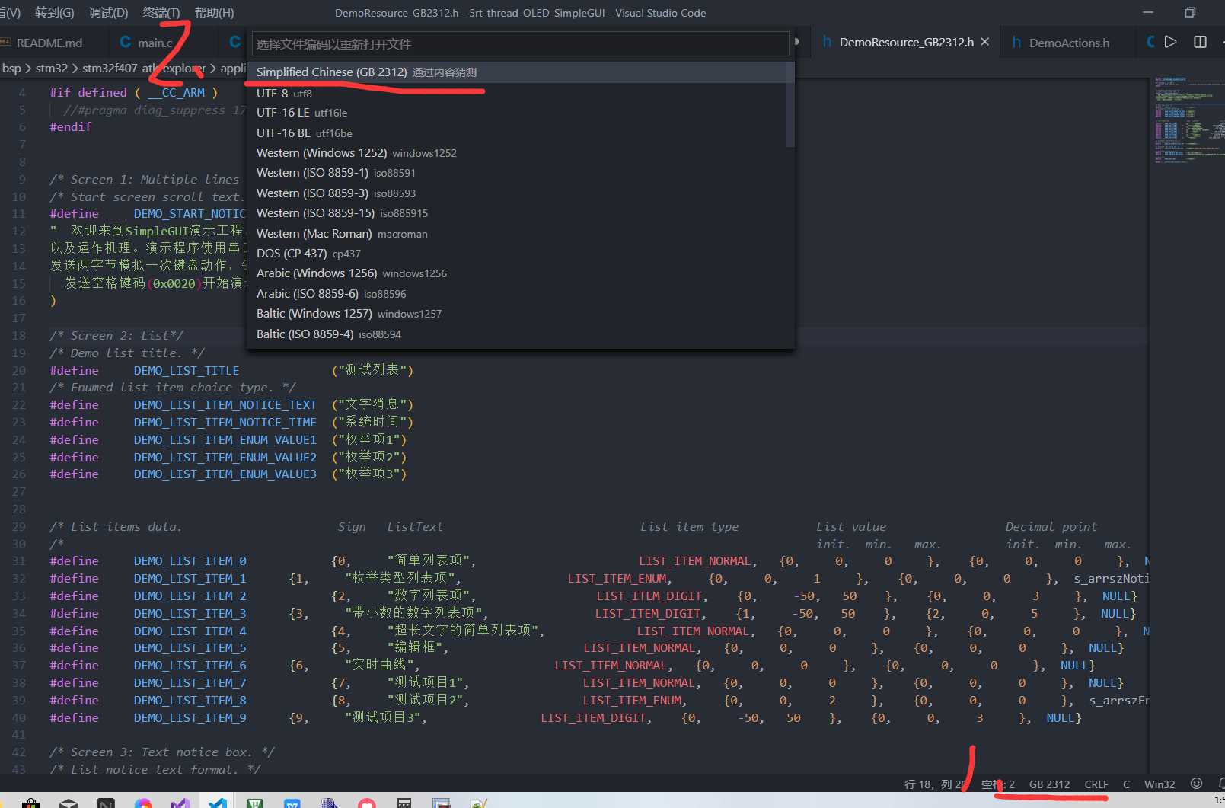The width and height of the screenshot is (1225, 808).
Task: Run the code with the play icon
Action: (x=1171, y=42)
